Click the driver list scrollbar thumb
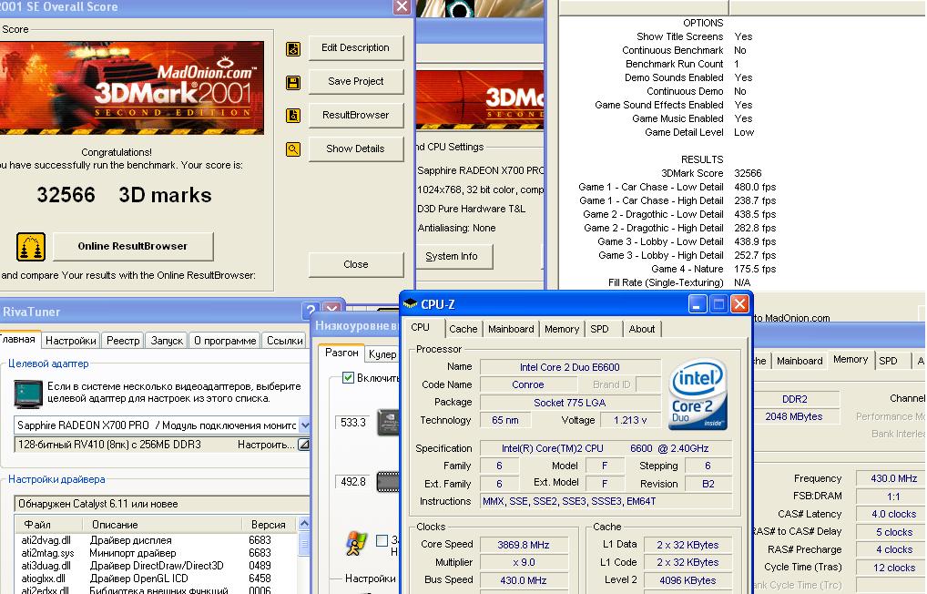 tap(304, 543)
